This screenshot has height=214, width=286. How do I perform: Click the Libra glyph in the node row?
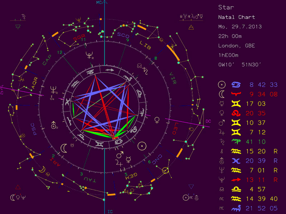236,189
